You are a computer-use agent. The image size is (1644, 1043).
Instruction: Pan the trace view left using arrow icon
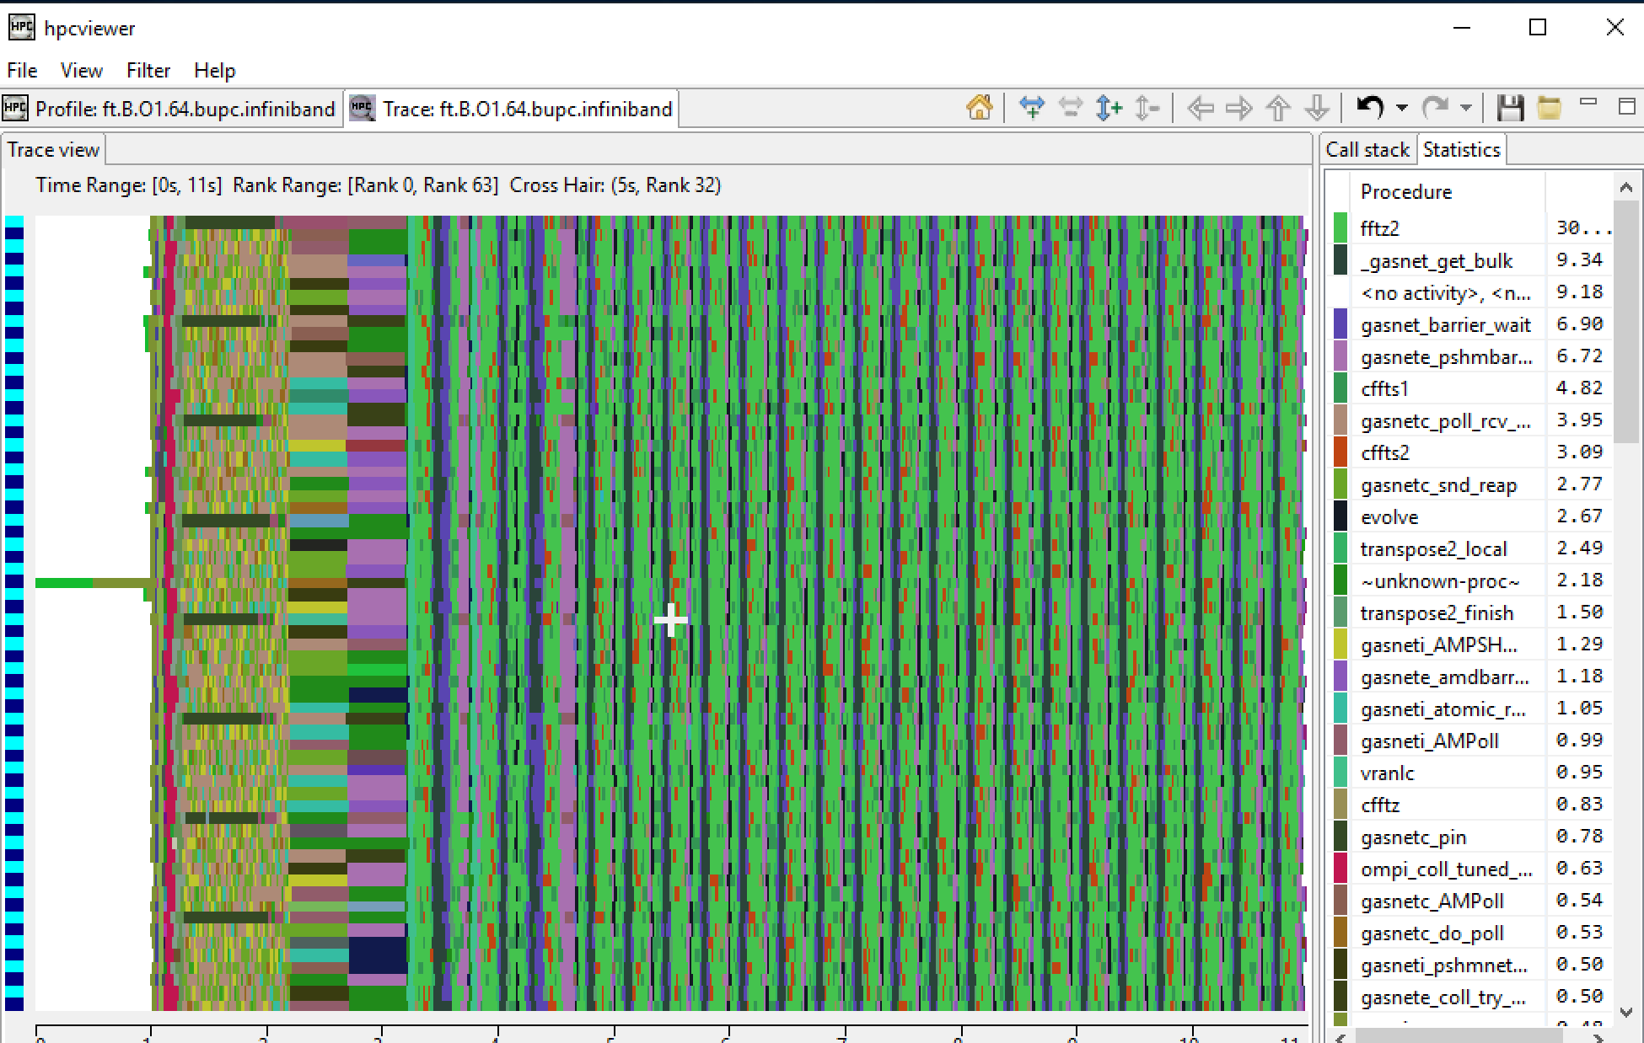(x=1200, y=108)
